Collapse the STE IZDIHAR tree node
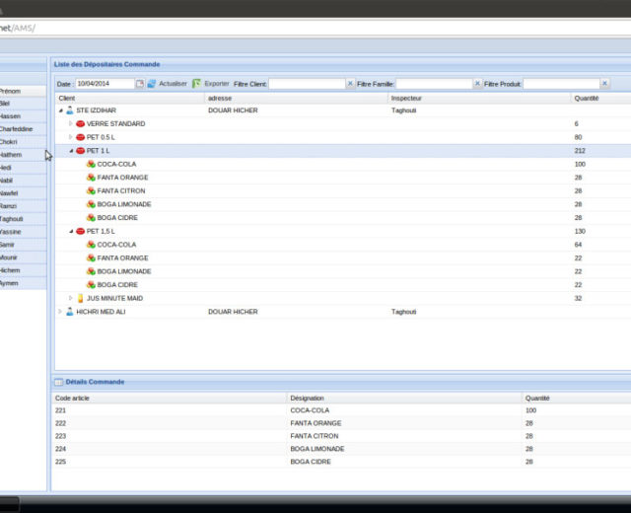This screenshot has width=631, height=513. [60, 111]
